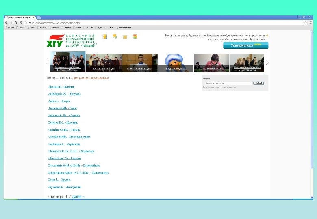
Task: Open the Clausia Korn.-Tr. - Клаусия link
Action: tap(65, 158)
